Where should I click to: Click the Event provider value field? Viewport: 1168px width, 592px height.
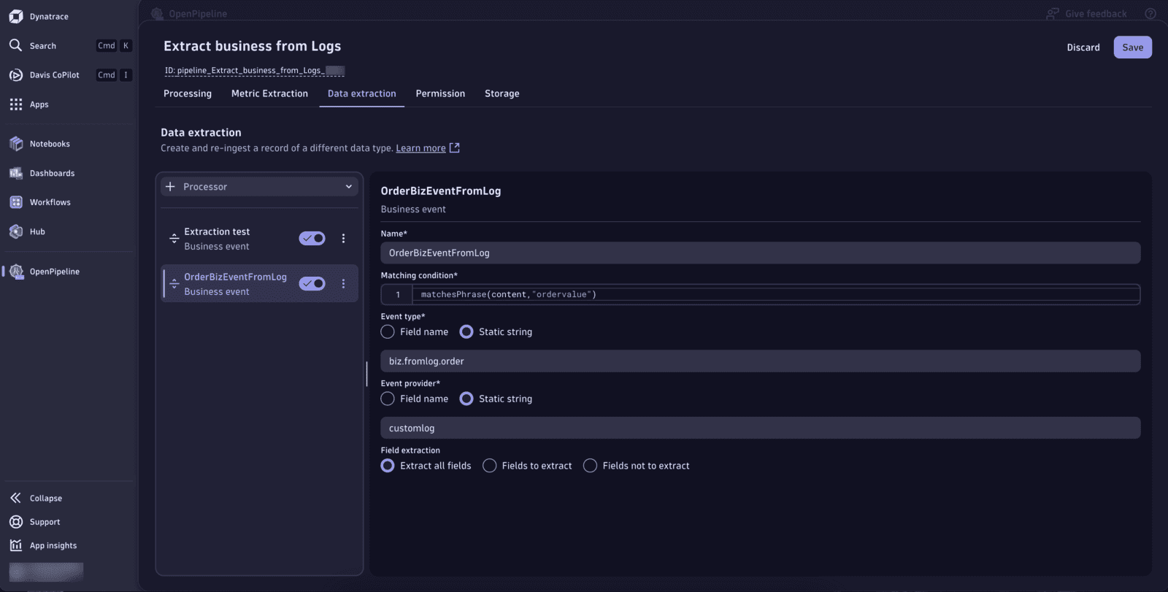[761, 428]
